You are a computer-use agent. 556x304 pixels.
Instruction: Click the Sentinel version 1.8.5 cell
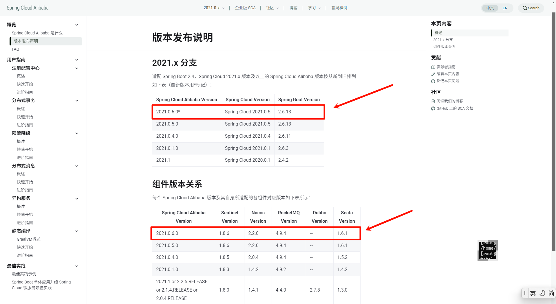[230, 257]
